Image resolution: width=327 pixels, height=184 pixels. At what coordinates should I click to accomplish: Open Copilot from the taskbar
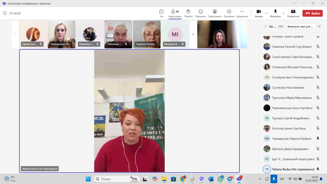tap(155, 179)
